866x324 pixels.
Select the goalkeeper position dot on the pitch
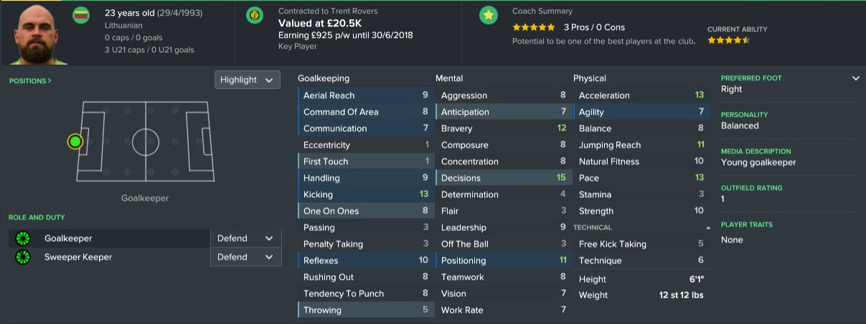pyautogui.click(x=75, y=141)
